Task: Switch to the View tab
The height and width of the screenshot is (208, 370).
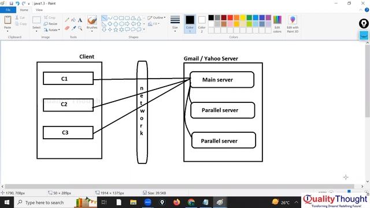Action: click(x=39, y=10)
